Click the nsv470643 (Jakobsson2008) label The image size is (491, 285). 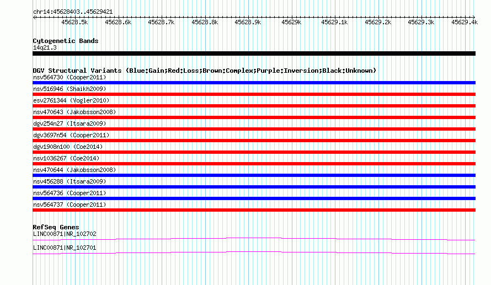pos(74,112)
